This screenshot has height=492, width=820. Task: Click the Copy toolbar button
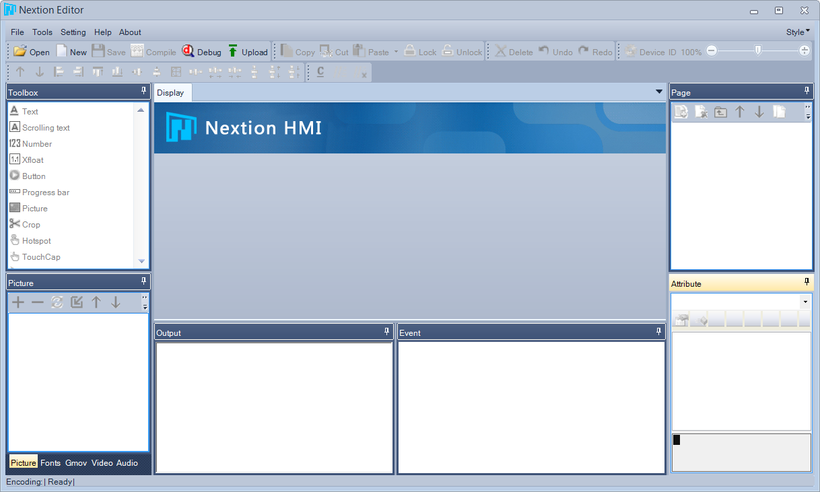coord(298,52)
